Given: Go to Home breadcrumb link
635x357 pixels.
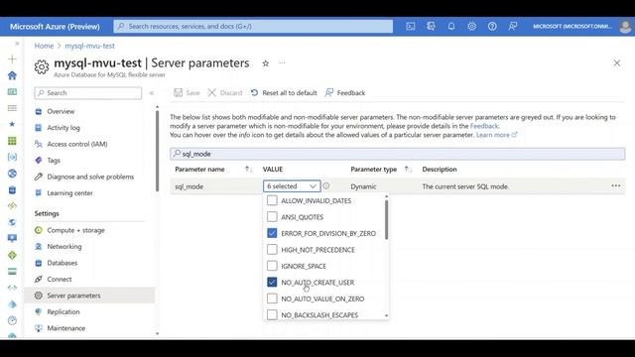Looking at the screenshot, I should 44,46.
